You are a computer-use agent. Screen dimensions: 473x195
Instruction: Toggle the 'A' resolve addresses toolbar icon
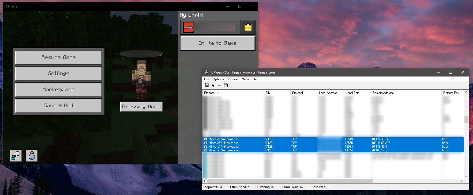[x=213, y=86]
